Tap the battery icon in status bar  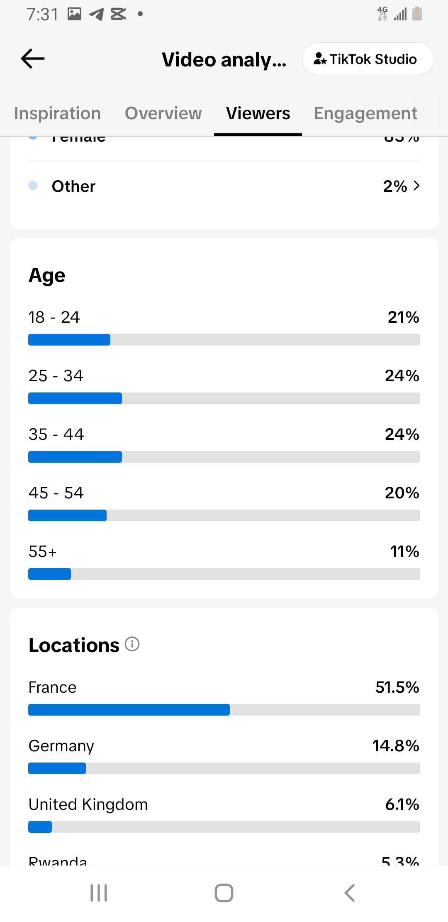(417, 14)
